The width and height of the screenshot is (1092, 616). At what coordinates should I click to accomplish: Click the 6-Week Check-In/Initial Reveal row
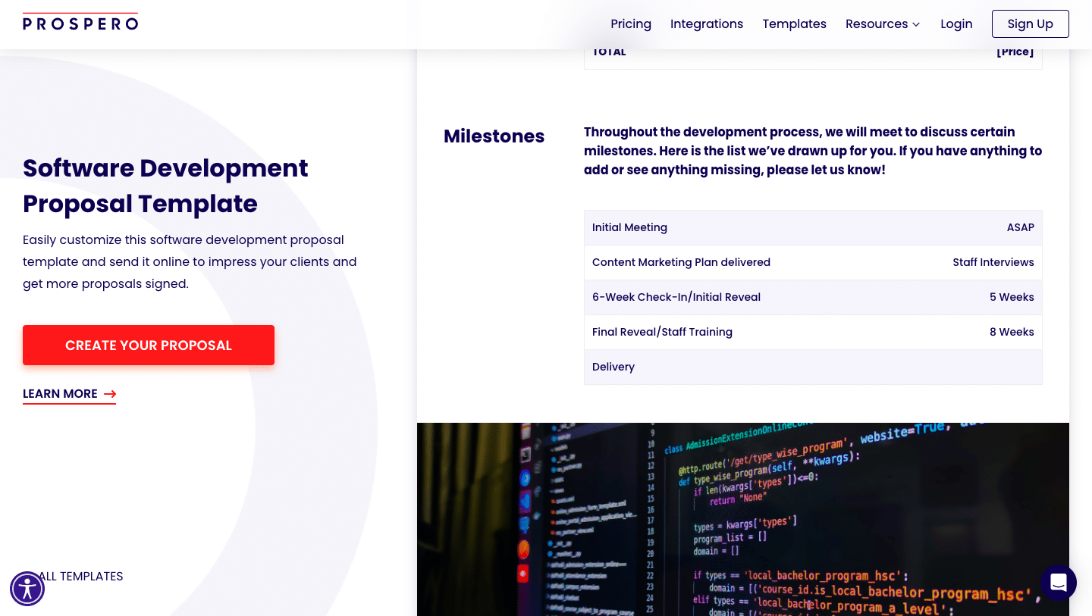(812, 297)
